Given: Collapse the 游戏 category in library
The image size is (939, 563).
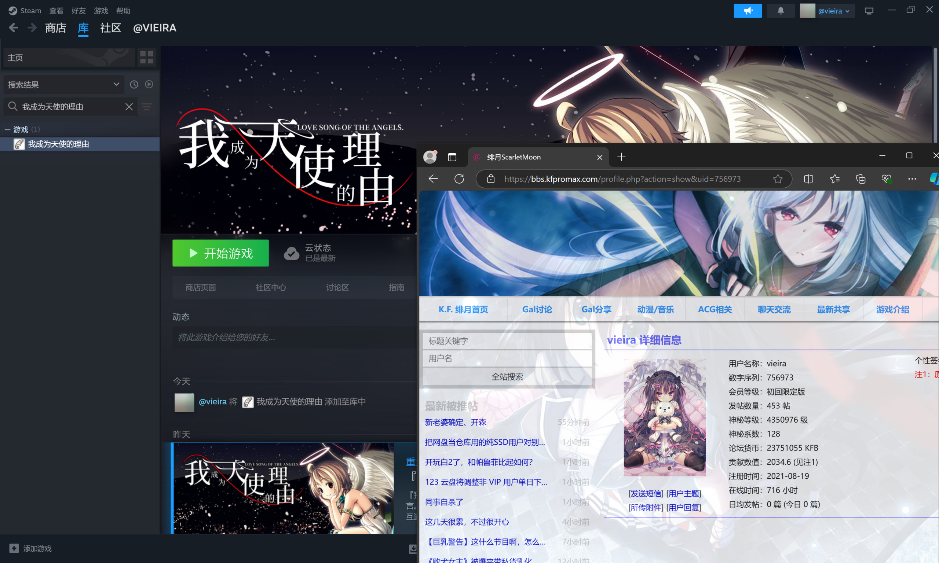Looking at the screenshot, I should [7, 130].
